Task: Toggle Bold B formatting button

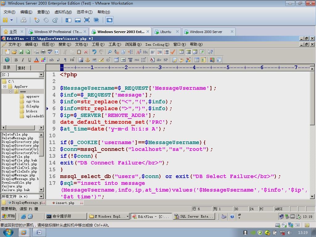Action: tap(16, 60)
